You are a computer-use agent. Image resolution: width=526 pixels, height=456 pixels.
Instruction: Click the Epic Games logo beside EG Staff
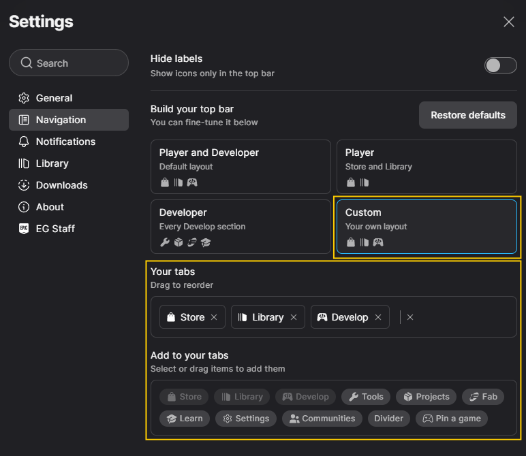[24, 229]
